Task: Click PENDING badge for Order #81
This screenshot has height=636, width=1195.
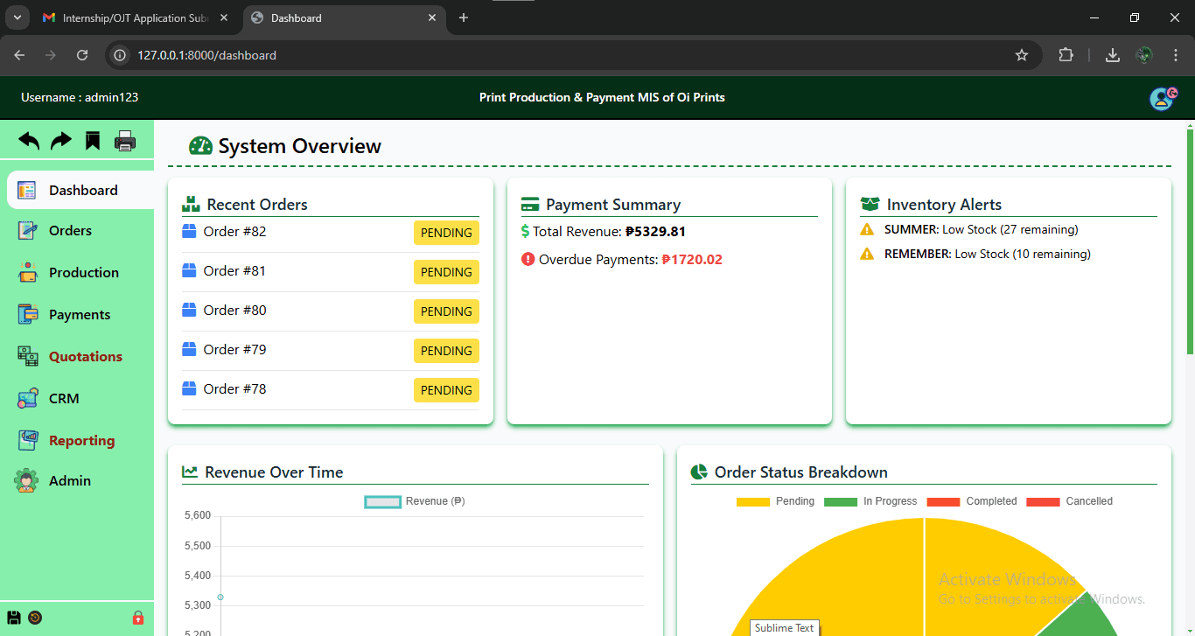Action: click(x=446, y=272)
